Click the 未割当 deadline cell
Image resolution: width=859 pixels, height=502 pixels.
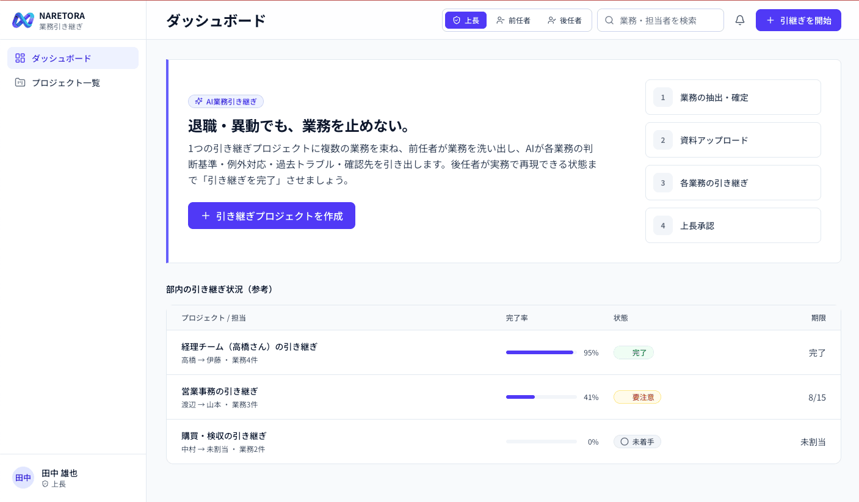[813, 442]
